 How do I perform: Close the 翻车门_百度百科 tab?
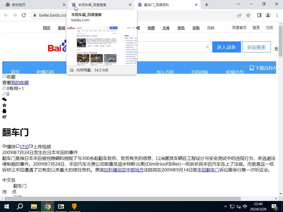click(x=196, y=5)
